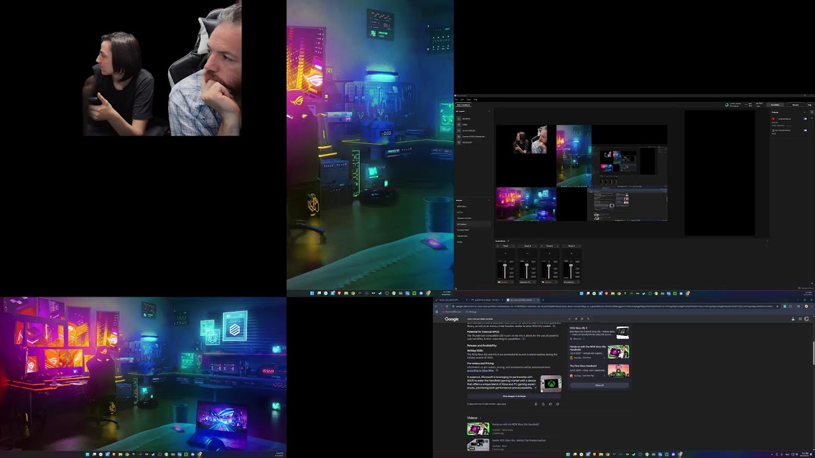The image size is (815, 458).
Task: Click Share feedback in the streaming app
Action: (x=464, y=105)
